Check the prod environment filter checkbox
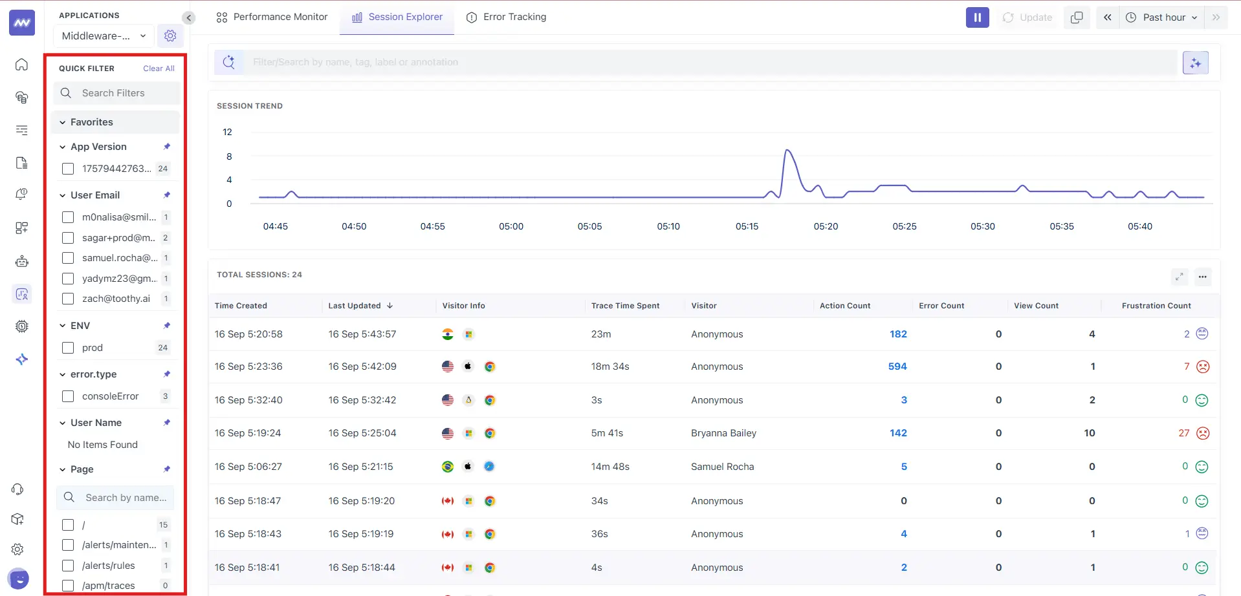The height and width of the screenshot is (596, 1241). (x=68, y=347)
